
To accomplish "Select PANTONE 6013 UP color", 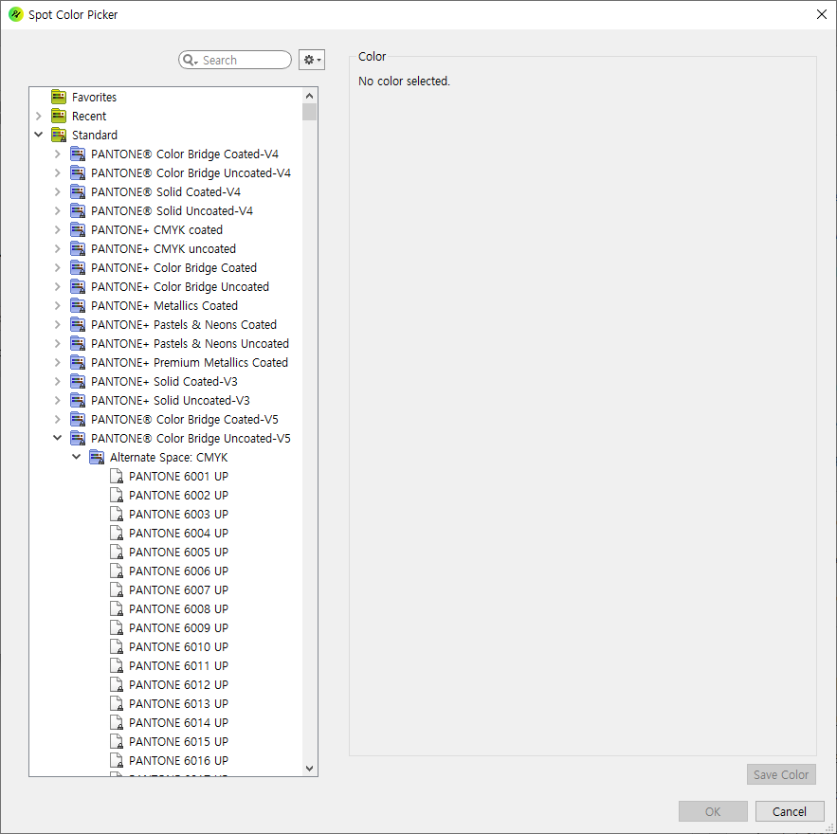I will point(178,703).
